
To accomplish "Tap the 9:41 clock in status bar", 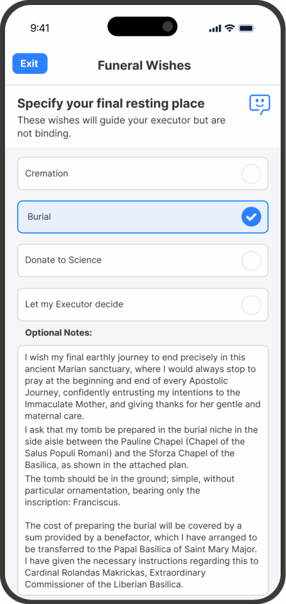I will click(x=39, y=28).
